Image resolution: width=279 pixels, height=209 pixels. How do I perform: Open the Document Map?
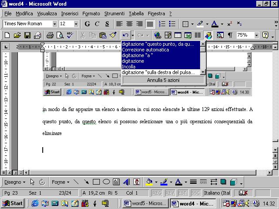coord(220,35)
